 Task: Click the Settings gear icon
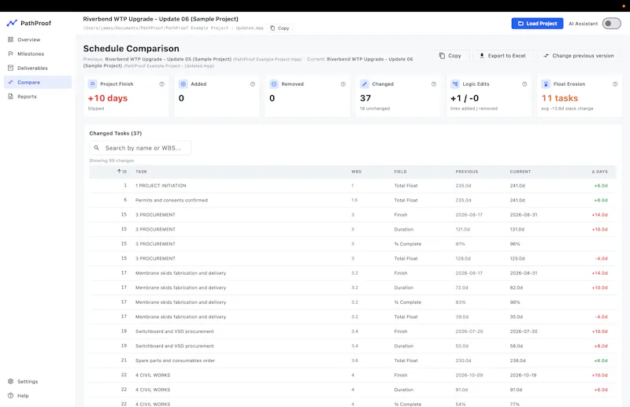pyautogui.click(x=10, y=381)
